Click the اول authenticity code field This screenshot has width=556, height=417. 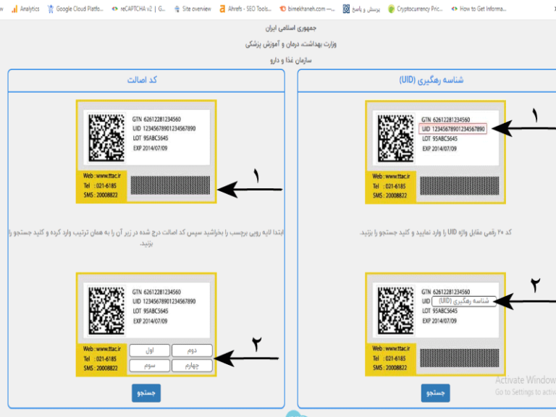point(150,351)
